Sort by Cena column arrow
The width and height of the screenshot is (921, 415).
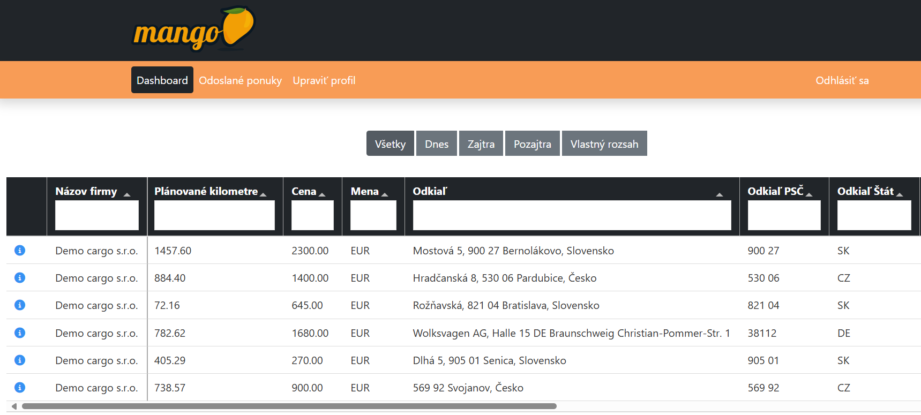coord(322,194)
